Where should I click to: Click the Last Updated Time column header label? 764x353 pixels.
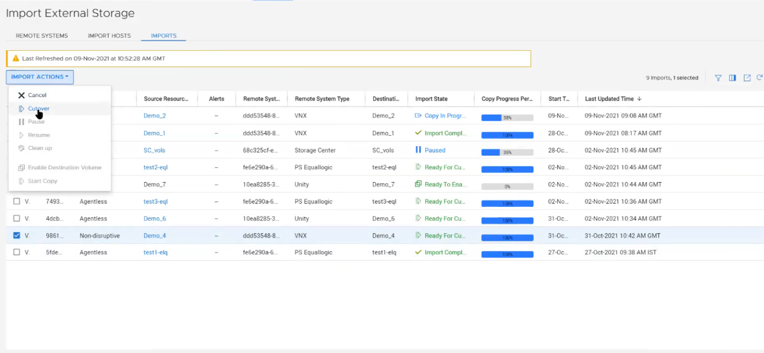[x=609, y=99]
